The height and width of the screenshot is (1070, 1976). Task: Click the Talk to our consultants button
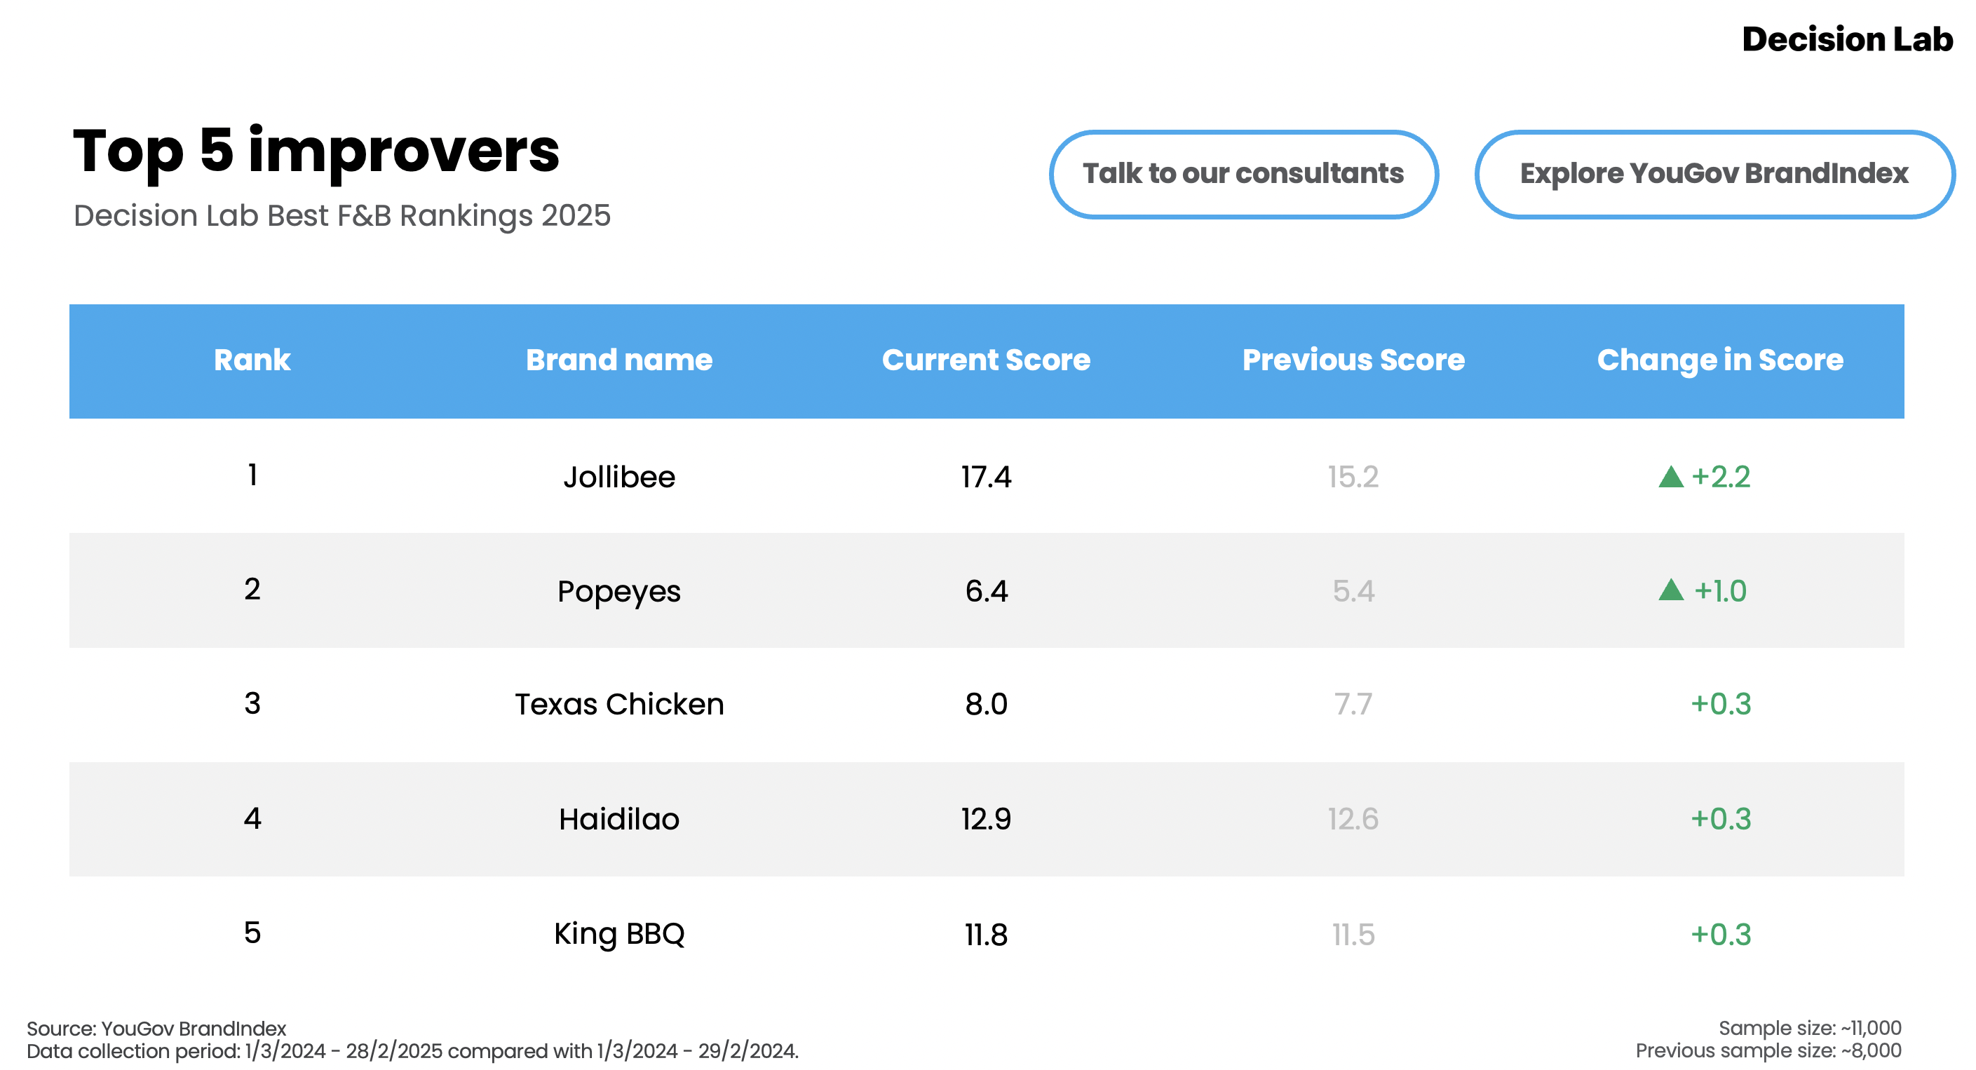1243,174
